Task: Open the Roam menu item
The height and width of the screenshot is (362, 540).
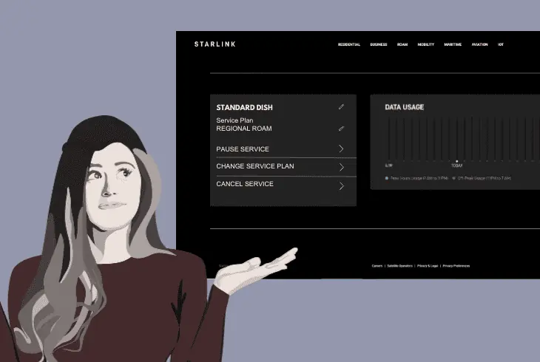Action: click(402, 44)
